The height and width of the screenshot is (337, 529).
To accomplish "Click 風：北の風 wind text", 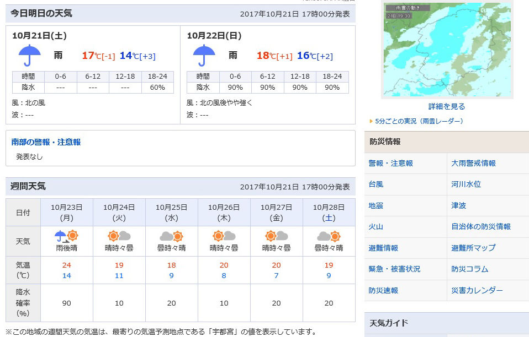I will 28,103.
